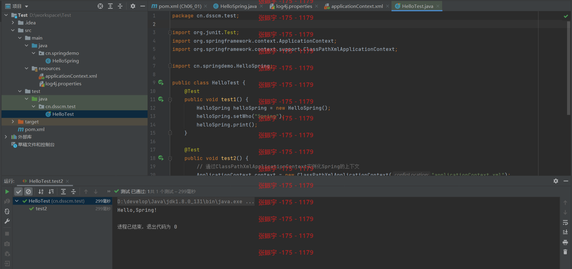The height and width of the screenshot is (269, 572).
Task: Click the locate/select opened file target icon
Action: pos(100,6)
